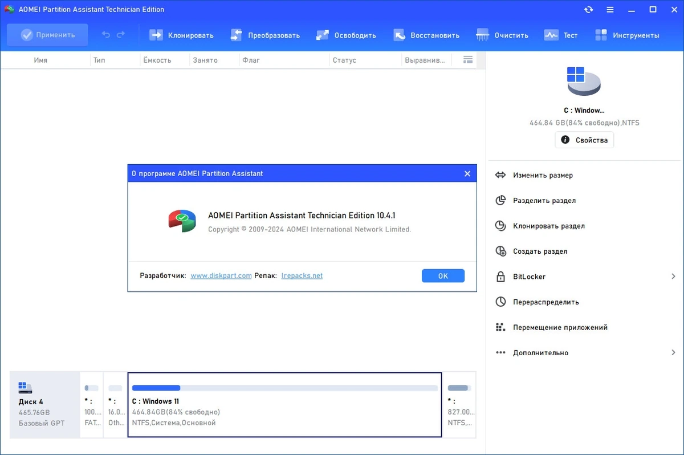The width and height of the screenshot is (684, 455).
Task: Click the C: Windows drive icon in right panel
Action: point(584,81)
